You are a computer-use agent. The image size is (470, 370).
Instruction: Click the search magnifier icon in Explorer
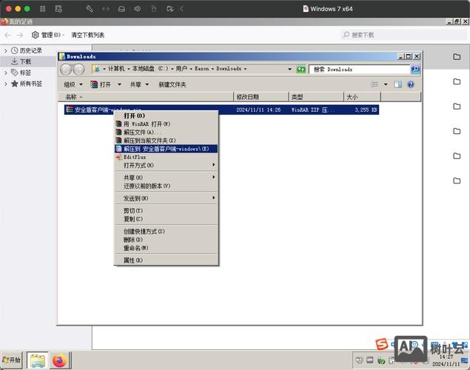coord(415,70)
